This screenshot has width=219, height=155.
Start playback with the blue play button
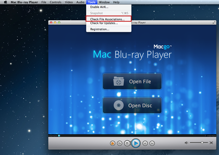tap(136, 143)
